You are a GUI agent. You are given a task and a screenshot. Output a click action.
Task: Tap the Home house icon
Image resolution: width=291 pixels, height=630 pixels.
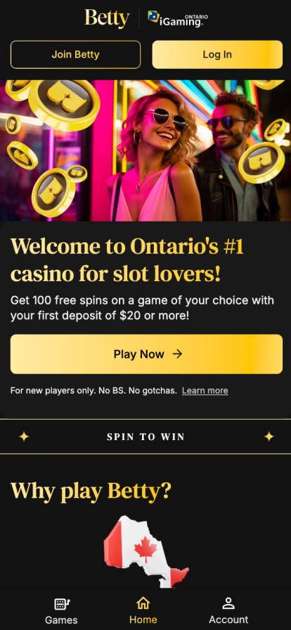coord(143,603)
